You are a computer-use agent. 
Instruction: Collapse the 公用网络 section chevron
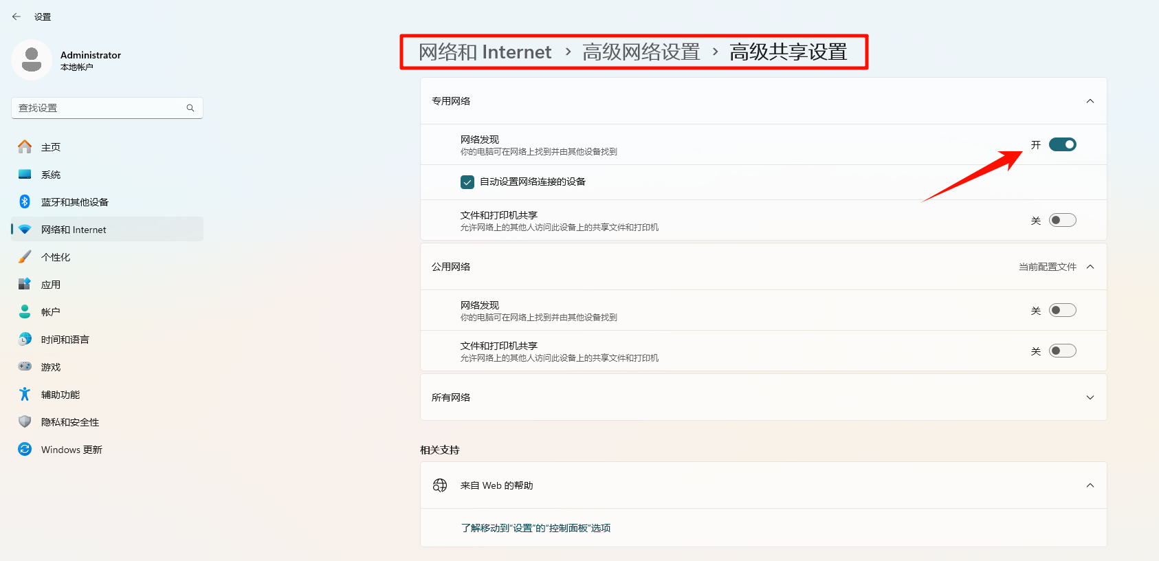click(1090, 267)
